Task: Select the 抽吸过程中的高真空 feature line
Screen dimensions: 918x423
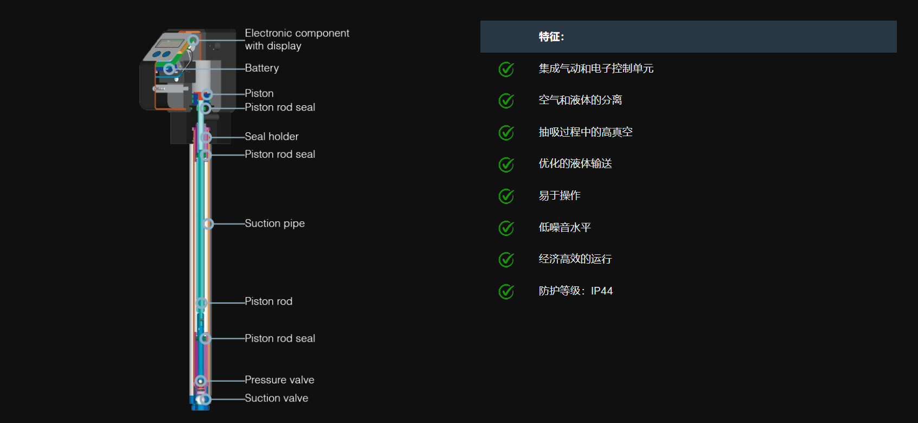Action: pos(586,132)
